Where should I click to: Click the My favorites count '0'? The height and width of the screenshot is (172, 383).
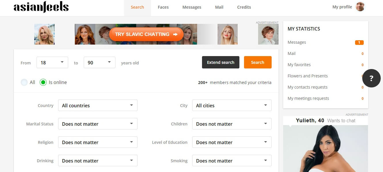coord(362,65)
